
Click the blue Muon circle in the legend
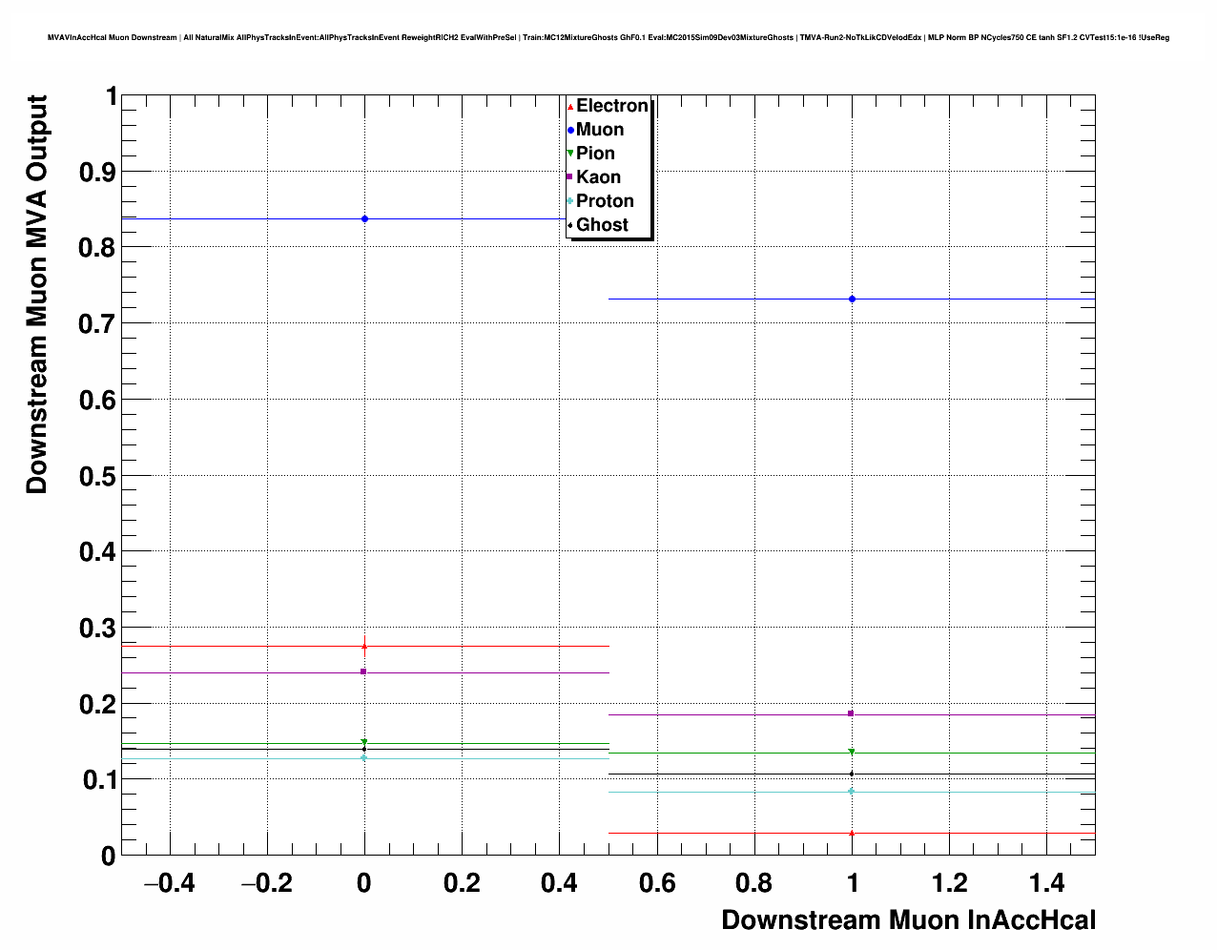point(570,130)
